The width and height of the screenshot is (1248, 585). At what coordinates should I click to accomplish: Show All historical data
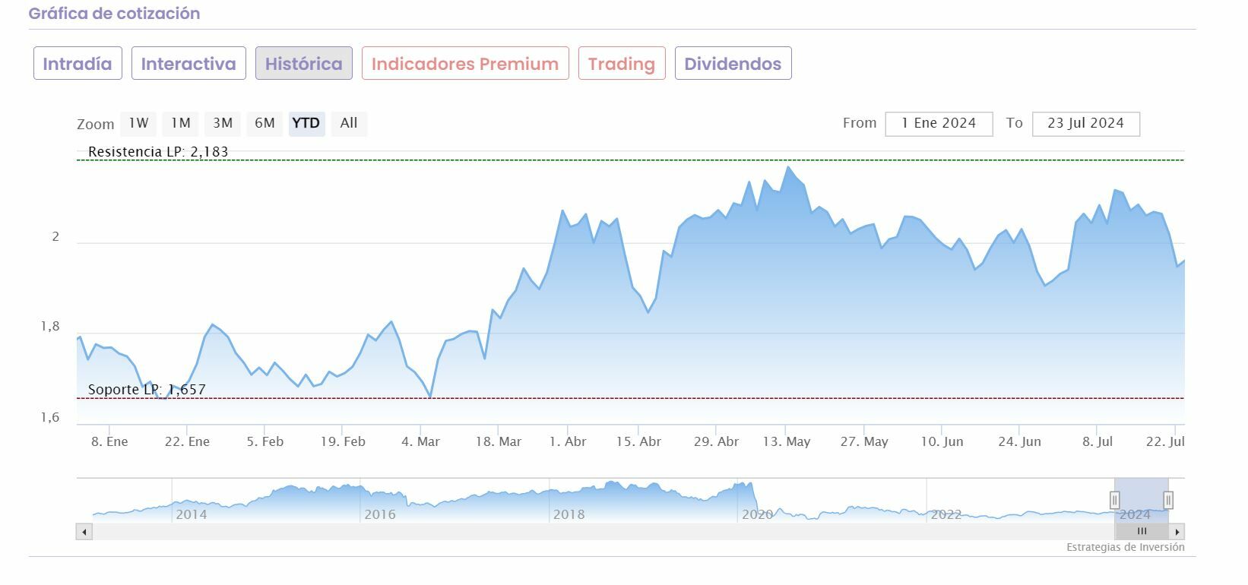349,123
